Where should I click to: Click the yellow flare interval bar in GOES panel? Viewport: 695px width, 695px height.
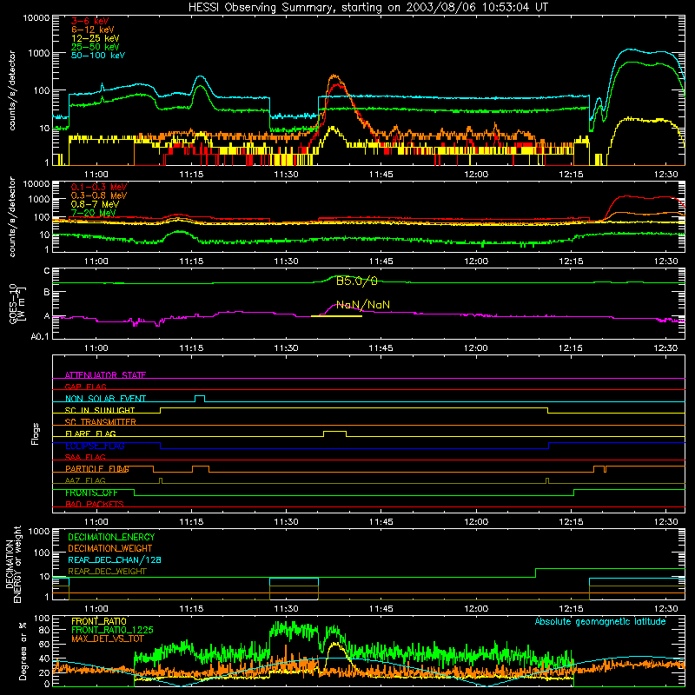[336, 316]
